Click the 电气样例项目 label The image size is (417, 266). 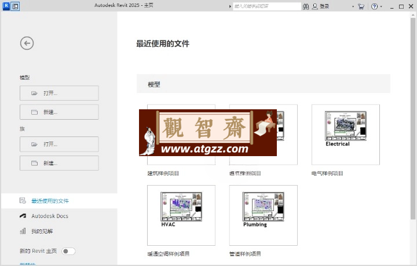(327, 173)
